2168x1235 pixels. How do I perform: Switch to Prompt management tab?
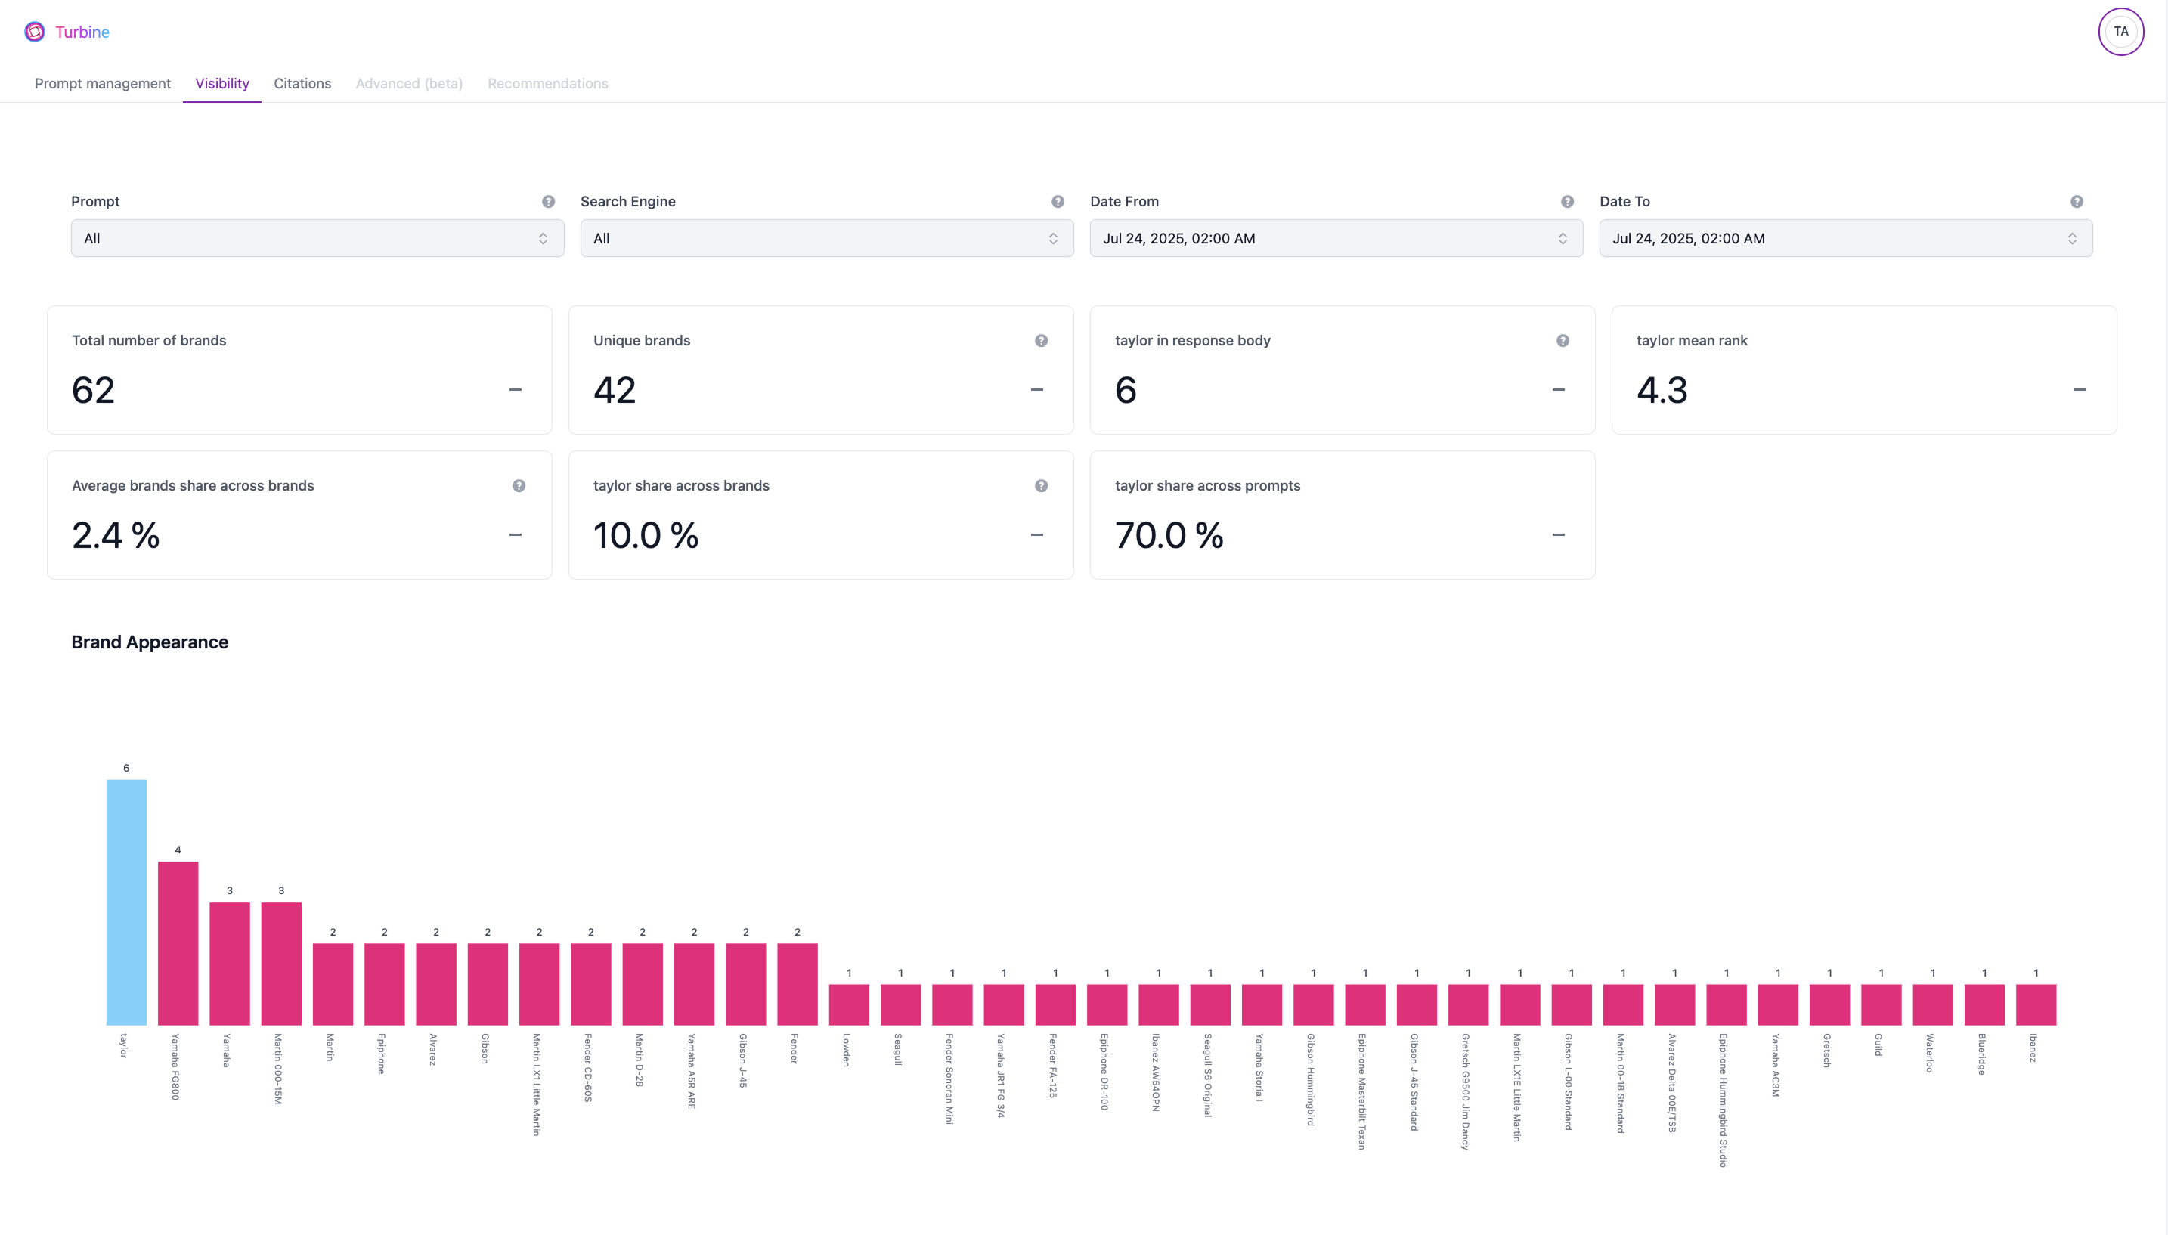(103, 83)
